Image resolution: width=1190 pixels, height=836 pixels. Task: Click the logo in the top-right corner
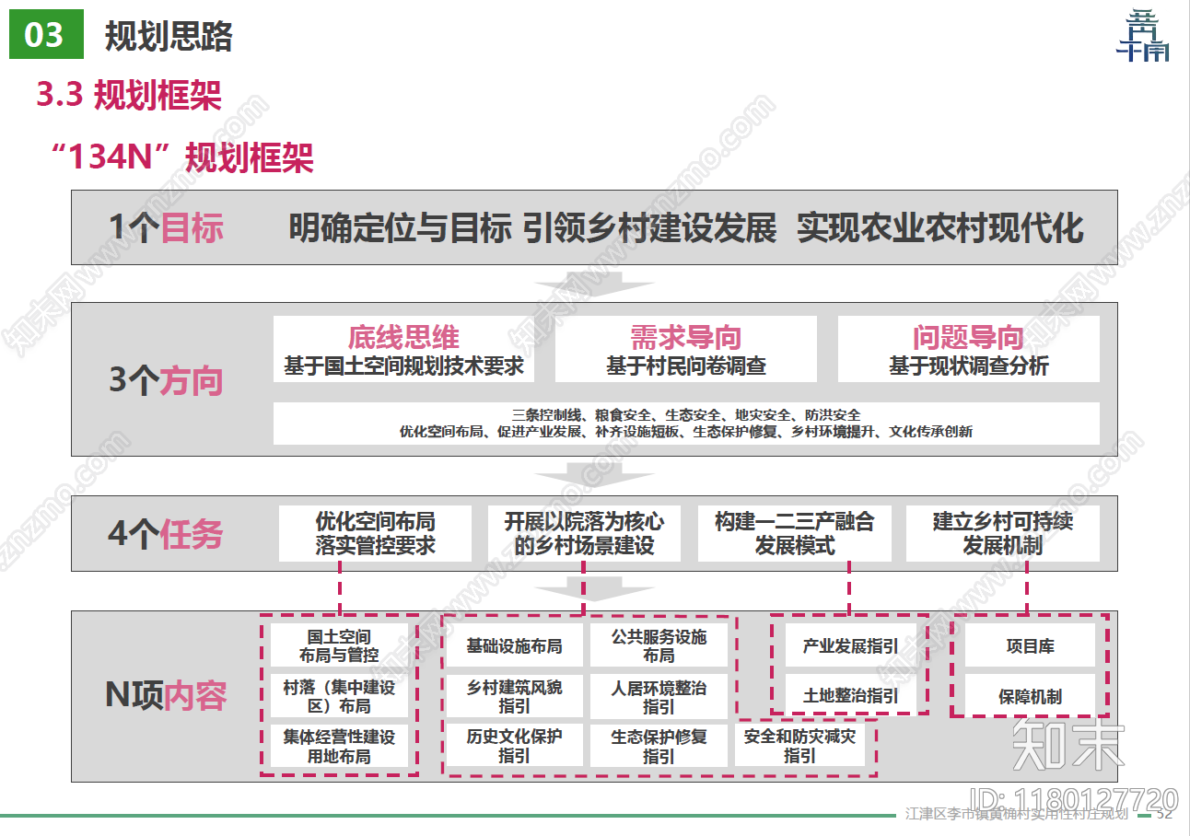[1142, 36]
